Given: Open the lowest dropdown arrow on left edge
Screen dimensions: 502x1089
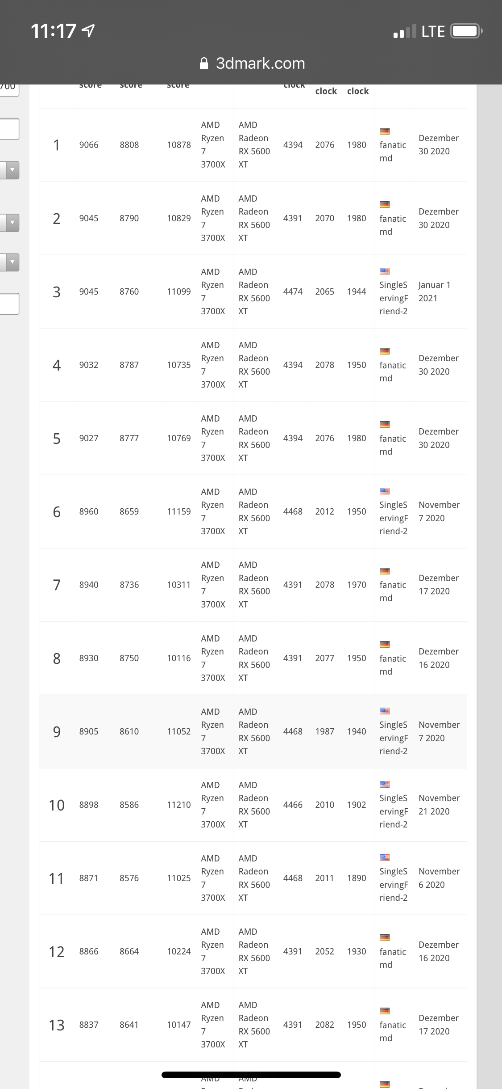Looking at the screenshot, I should coord(12,262).
